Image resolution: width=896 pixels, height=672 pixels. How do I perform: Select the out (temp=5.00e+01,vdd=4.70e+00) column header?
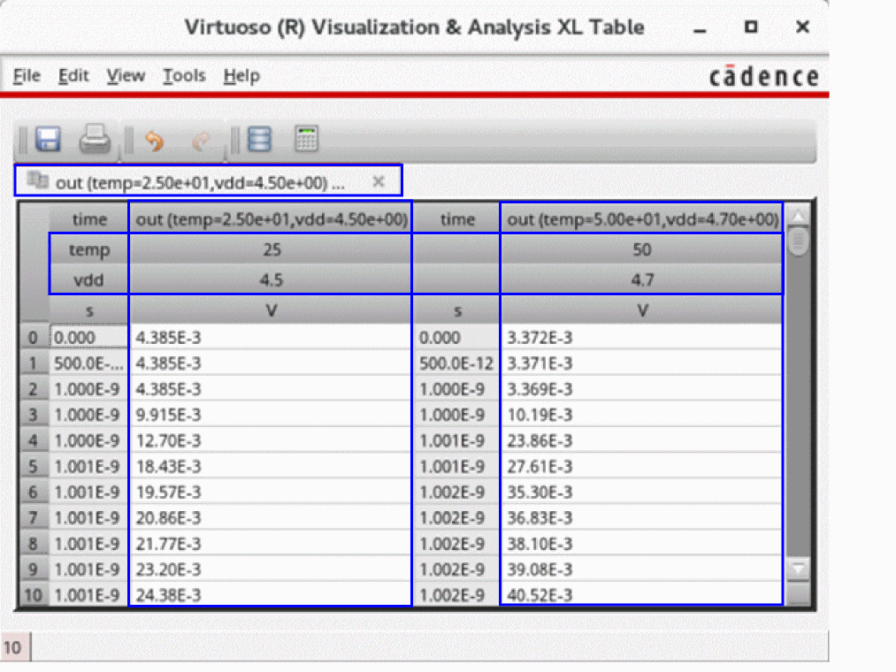click(641, 219)
